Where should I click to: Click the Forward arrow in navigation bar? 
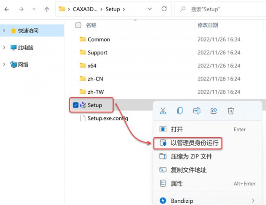(x=21, y=9)
